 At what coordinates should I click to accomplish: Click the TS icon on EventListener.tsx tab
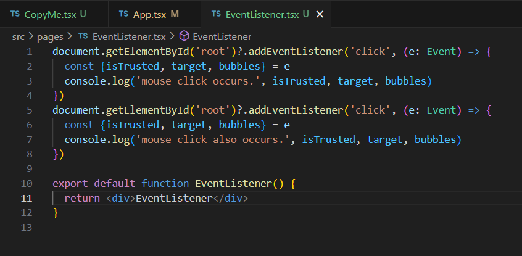point(216,14)
